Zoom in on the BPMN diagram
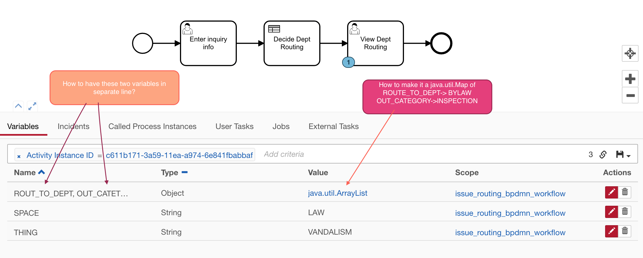This screenshot has height=258, width=643. (630, 79)
